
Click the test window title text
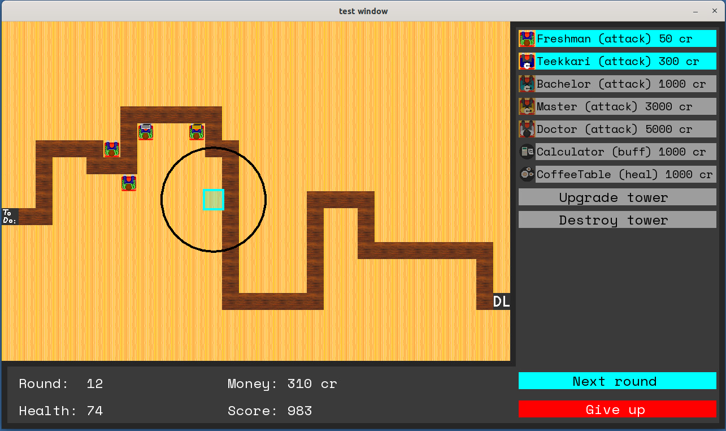363,11
